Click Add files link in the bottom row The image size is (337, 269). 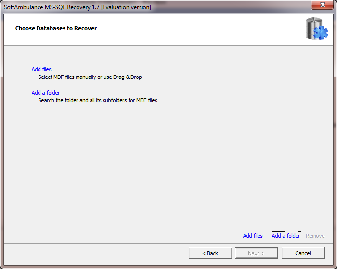click(x=253, y=236)
